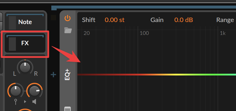Click the Gain value 0.0 dB
Screen dimensions: 236x111
(x=183, y=20)
